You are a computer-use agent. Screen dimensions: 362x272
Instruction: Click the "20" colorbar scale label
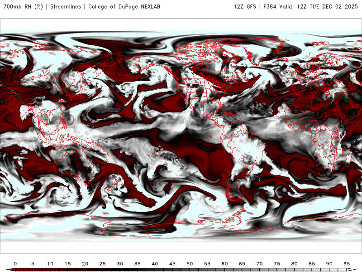[85, 264]
